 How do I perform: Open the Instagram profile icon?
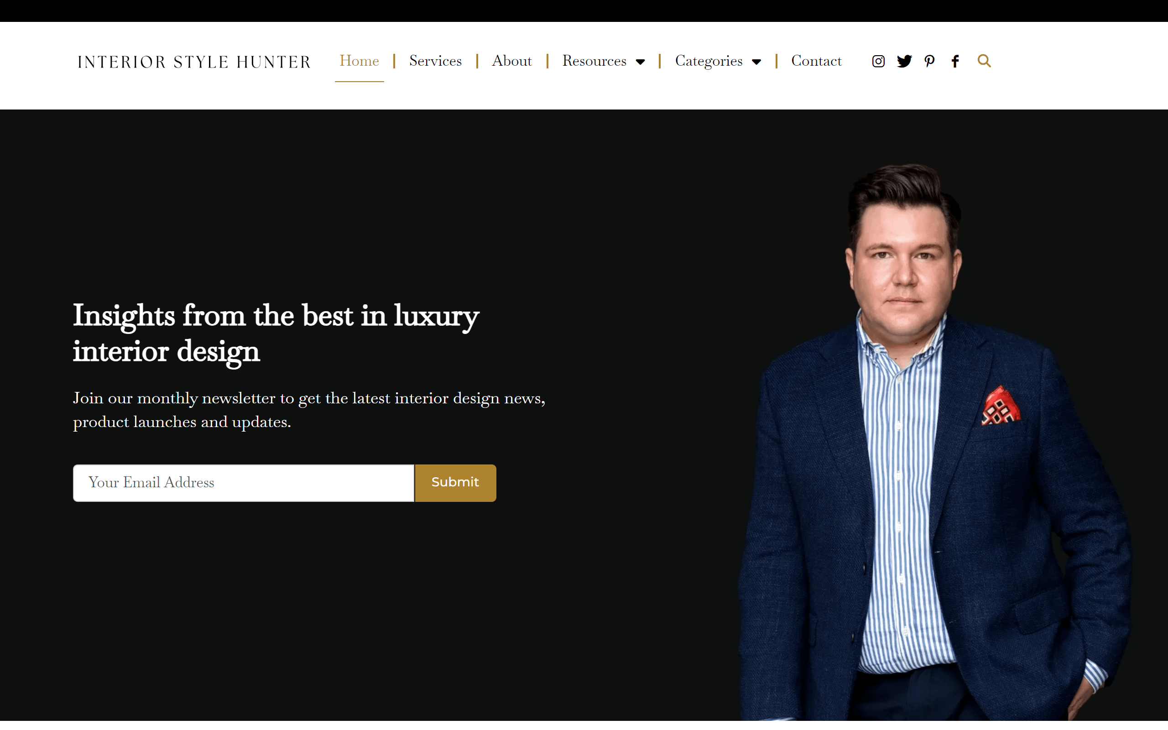[x=878, y=61]
